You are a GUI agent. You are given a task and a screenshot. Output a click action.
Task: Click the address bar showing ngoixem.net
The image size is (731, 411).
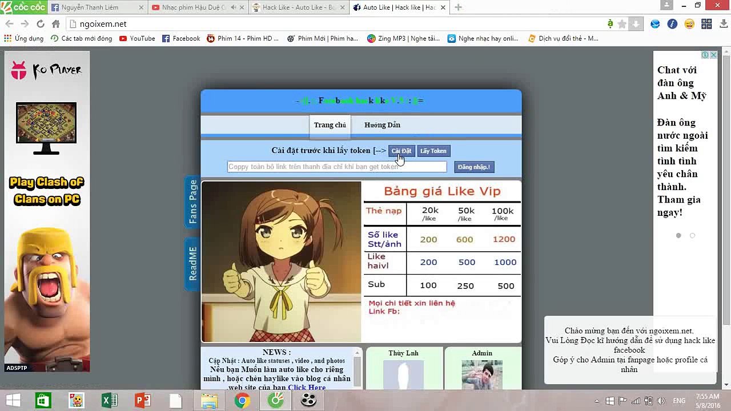pyautogui.click(x=337, y=24)
